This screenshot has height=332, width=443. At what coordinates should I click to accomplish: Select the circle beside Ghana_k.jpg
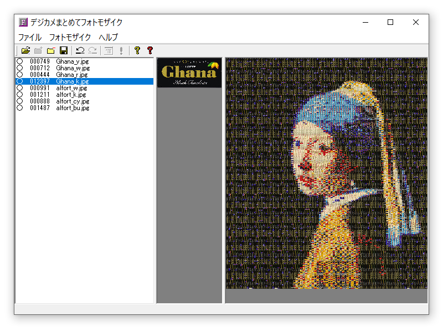click(x=20, y=81)
